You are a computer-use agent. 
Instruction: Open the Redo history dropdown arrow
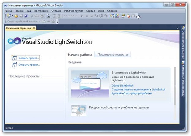click(x=77, y=16)
